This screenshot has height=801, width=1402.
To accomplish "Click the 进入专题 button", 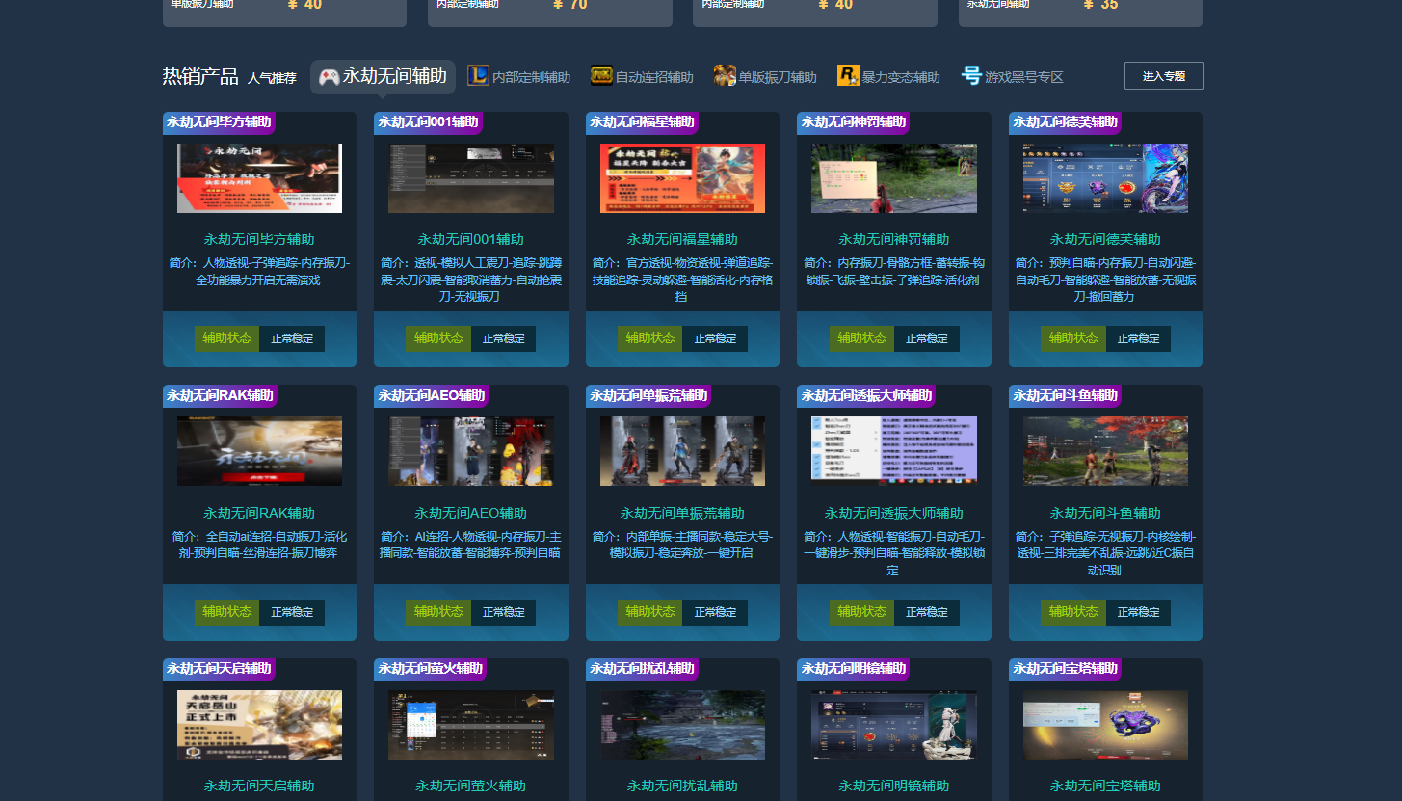I will pos(1163,76).
